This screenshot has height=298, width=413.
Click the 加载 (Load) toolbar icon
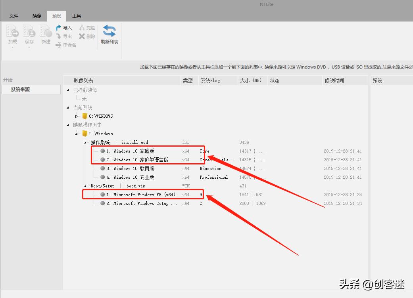(12, 36)
